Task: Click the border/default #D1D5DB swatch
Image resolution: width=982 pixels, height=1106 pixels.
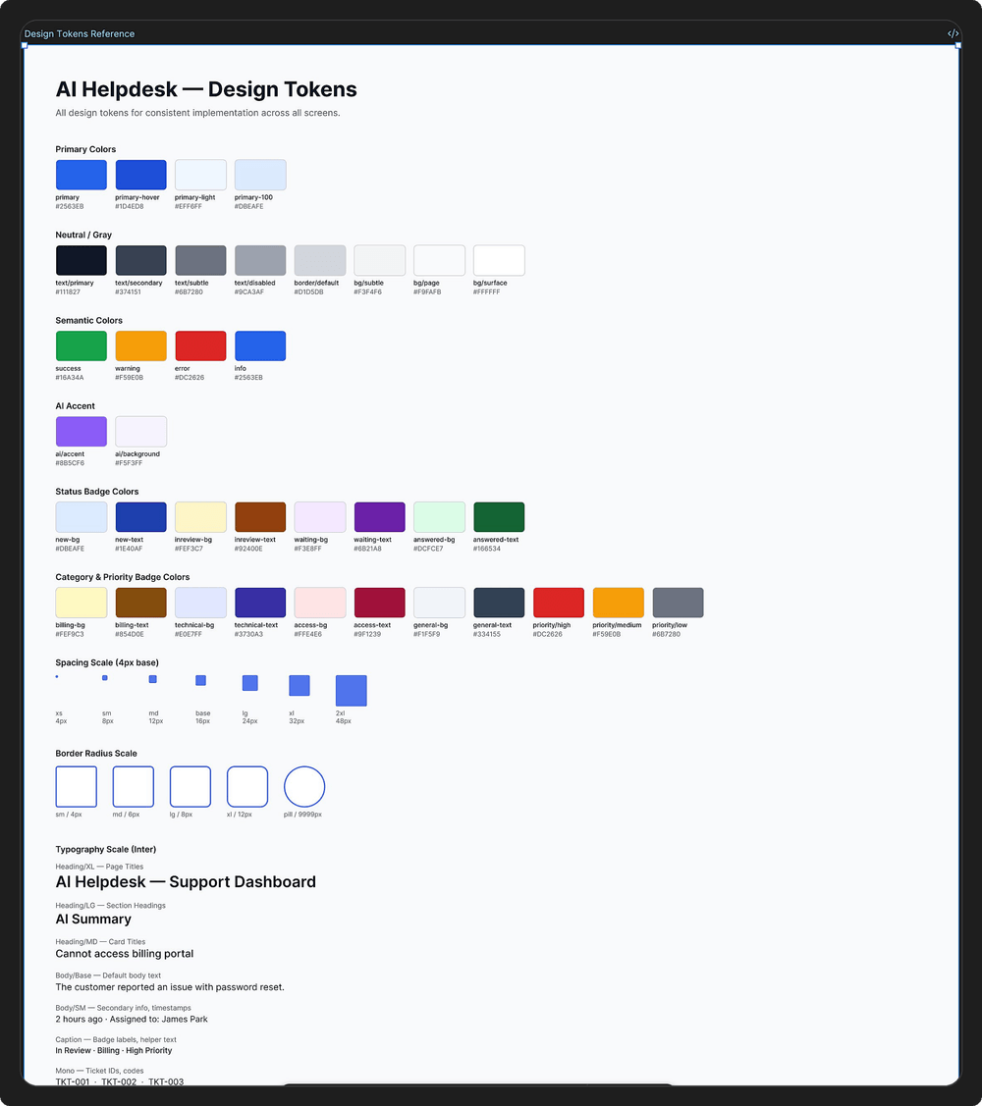Action: point(320,260)
